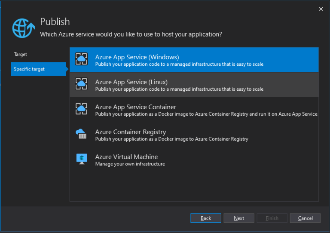This screenshot has height=233, width=330.
Task: Cancel the Publish dialog
Action: 305,218
